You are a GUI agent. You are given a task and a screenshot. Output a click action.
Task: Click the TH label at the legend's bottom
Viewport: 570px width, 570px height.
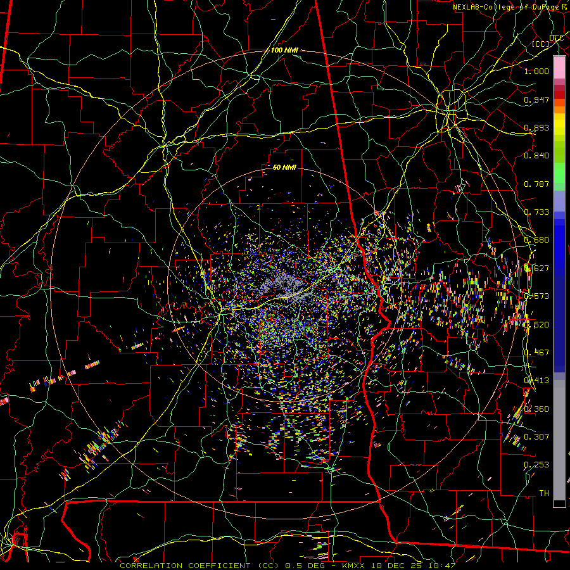pos(544,493)
